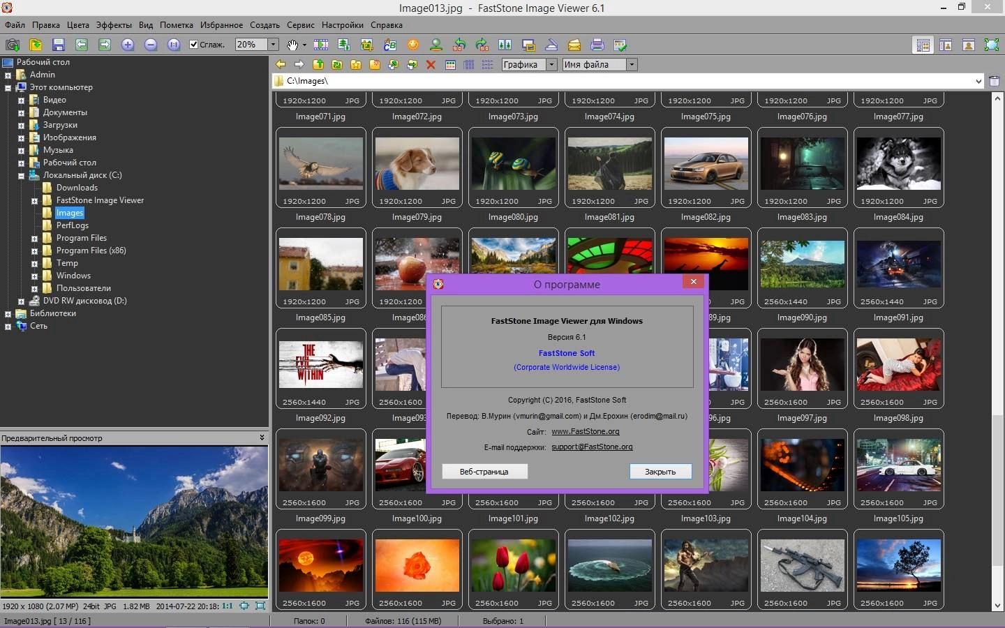Screen dimensions: 1005x628
Task: Open the clone stamp tool icon
Action: (436, 45)
